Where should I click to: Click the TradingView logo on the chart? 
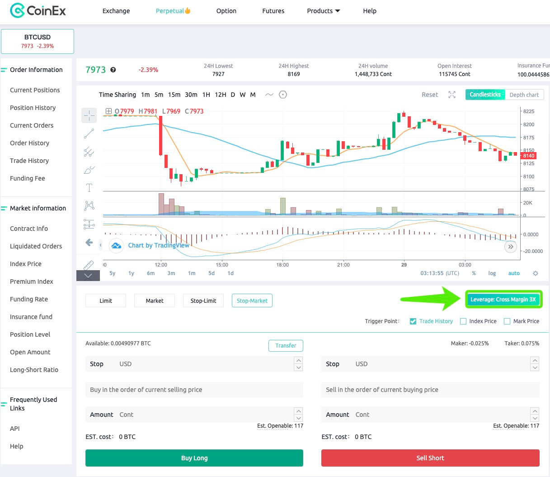point(117,245)
